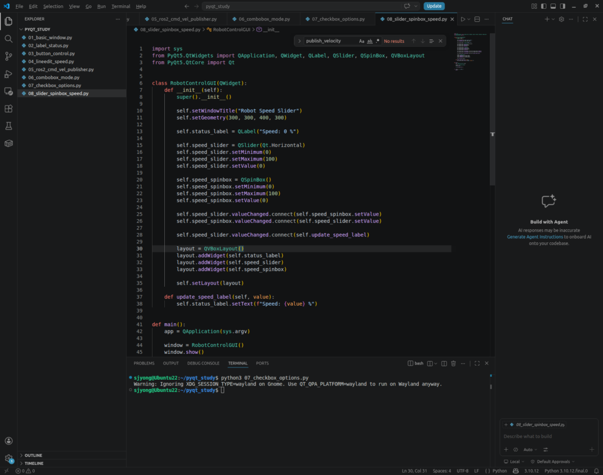Open notifications bell in status bar
Screen dimensions: 603x475
pyautogui.click(x=596, y=471)
